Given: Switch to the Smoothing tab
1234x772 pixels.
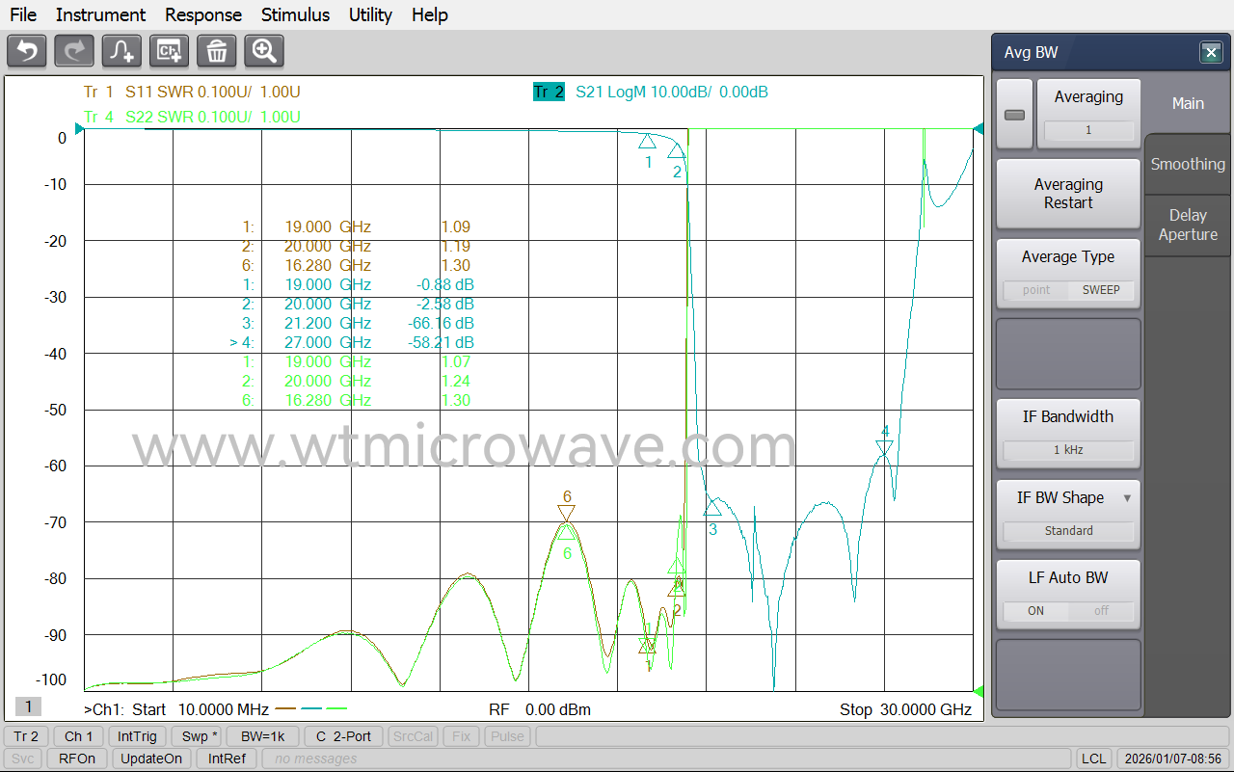Looking at the screenshot, I should [1188, 164].
